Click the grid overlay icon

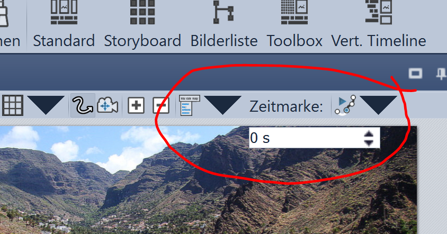[x=13, y=105]
